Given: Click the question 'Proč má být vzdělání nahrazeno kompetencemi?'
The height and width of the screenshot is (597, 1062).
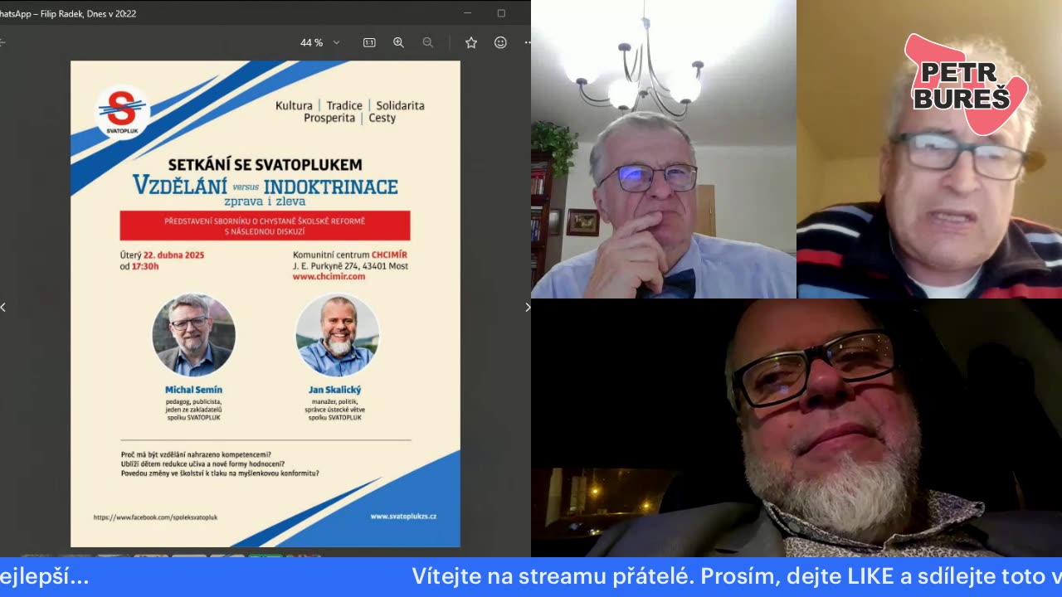Looking at the screenshot, I should coord(196,454).
